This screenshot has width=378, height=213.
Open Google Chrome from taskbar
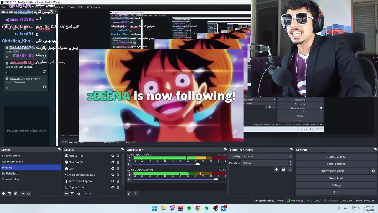click(198, 209)
